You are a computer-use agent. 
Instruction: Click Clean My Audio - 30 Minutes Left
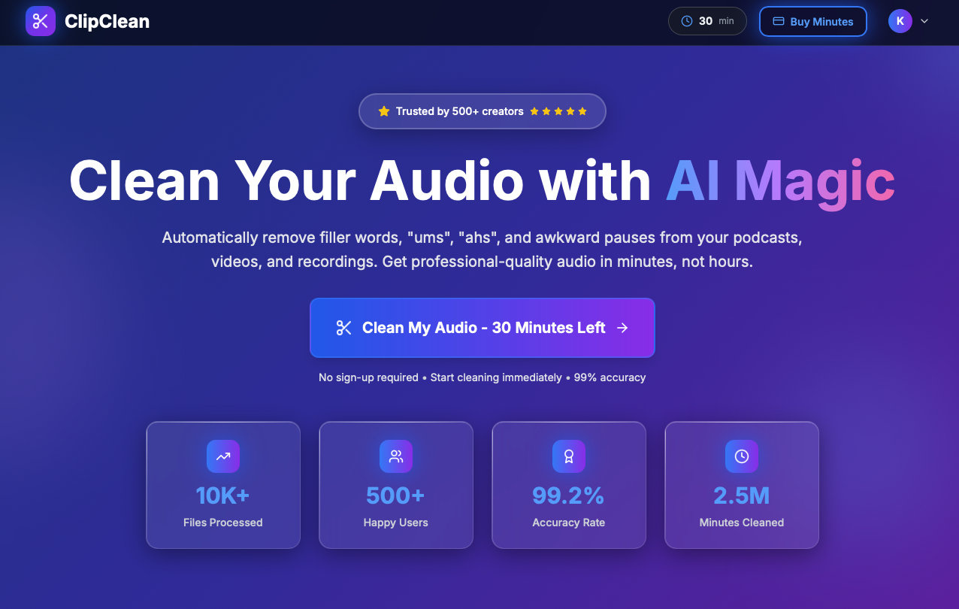pyautogui.click(x=483, y=328)
